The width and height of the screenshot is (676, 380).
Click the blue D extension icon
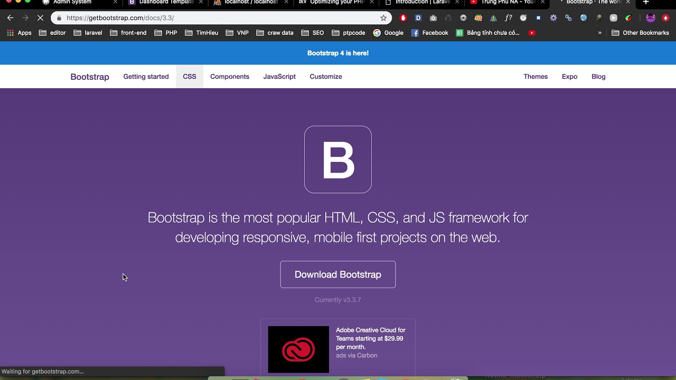point(418,18)
